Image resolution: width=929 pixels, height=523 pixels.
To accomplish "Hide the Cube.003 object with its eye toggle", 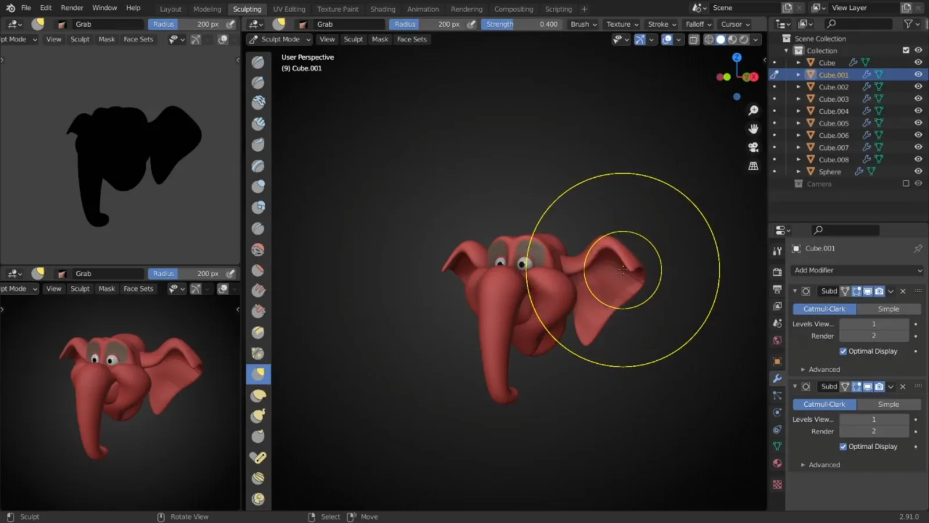I will (x=918, y=99).
